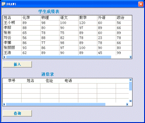
Task: Close the DRAW1 window
Action: point(141,4)
